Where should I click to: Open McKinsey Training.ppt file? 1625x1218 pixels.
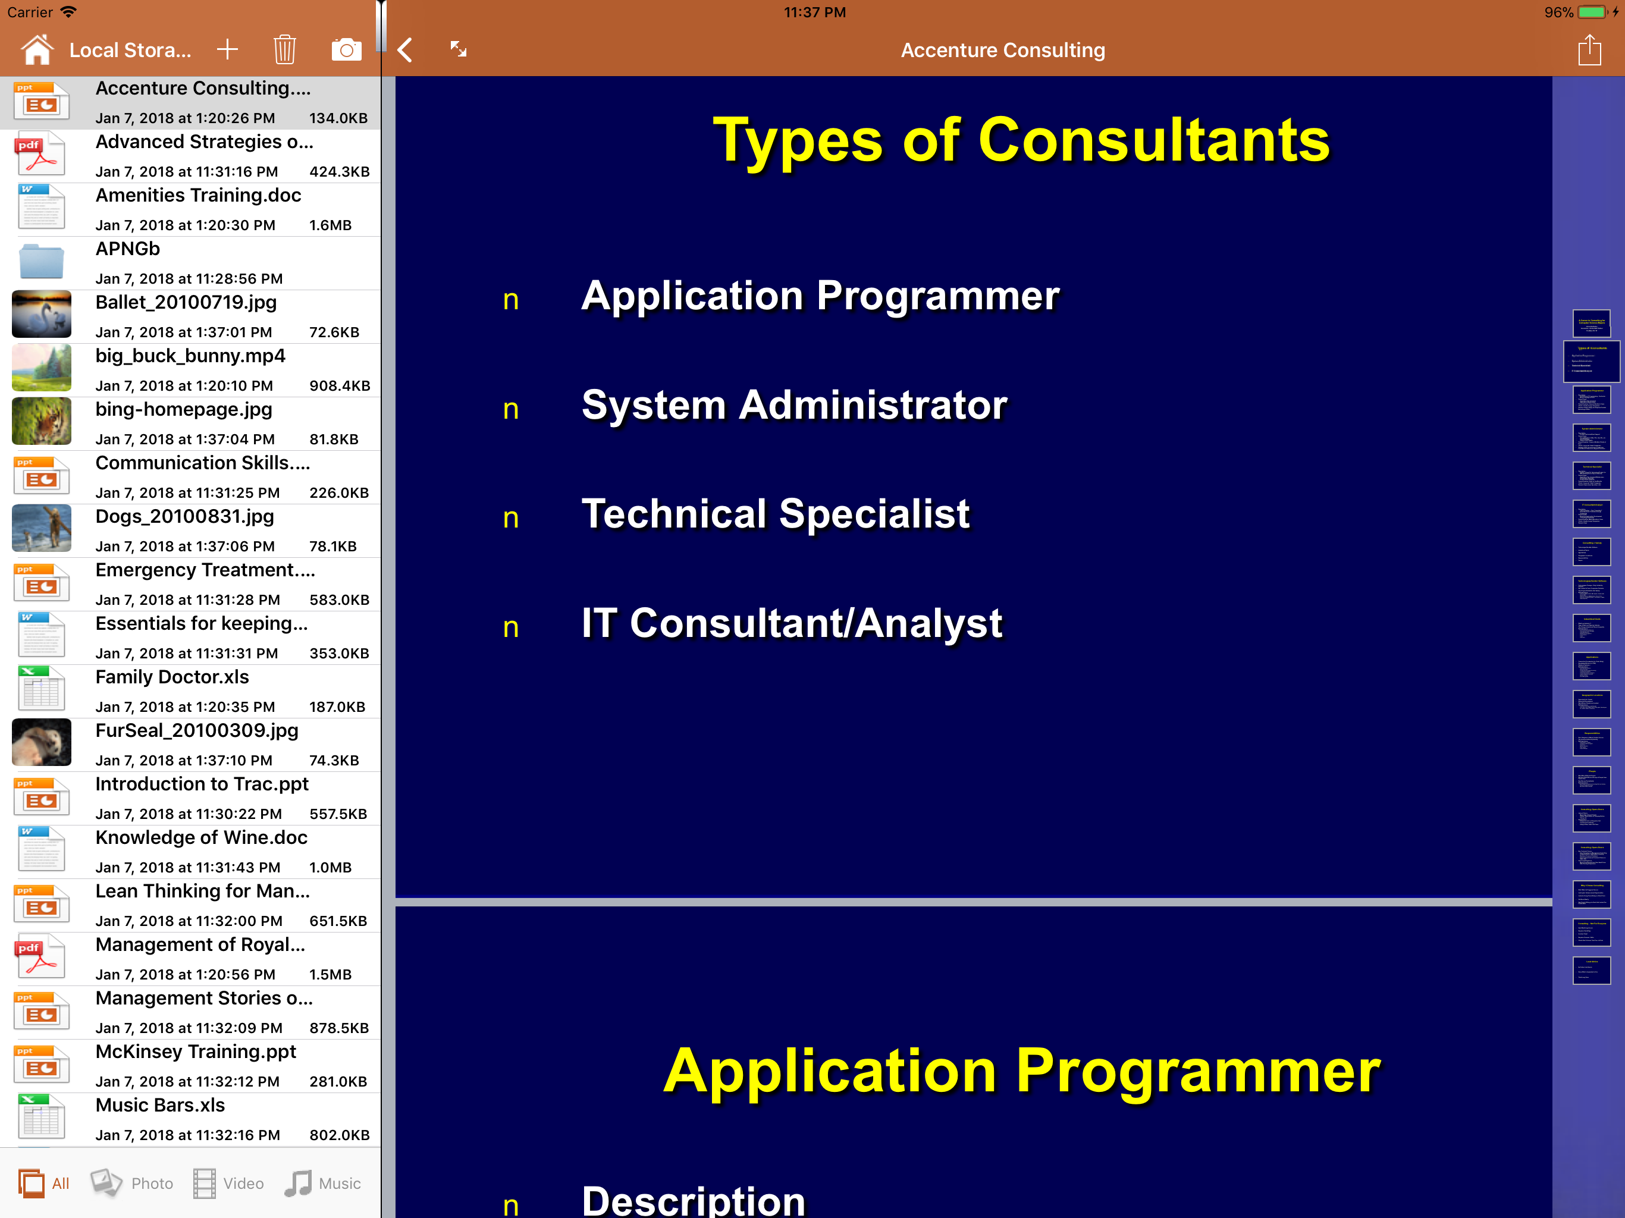(191, 1065)
